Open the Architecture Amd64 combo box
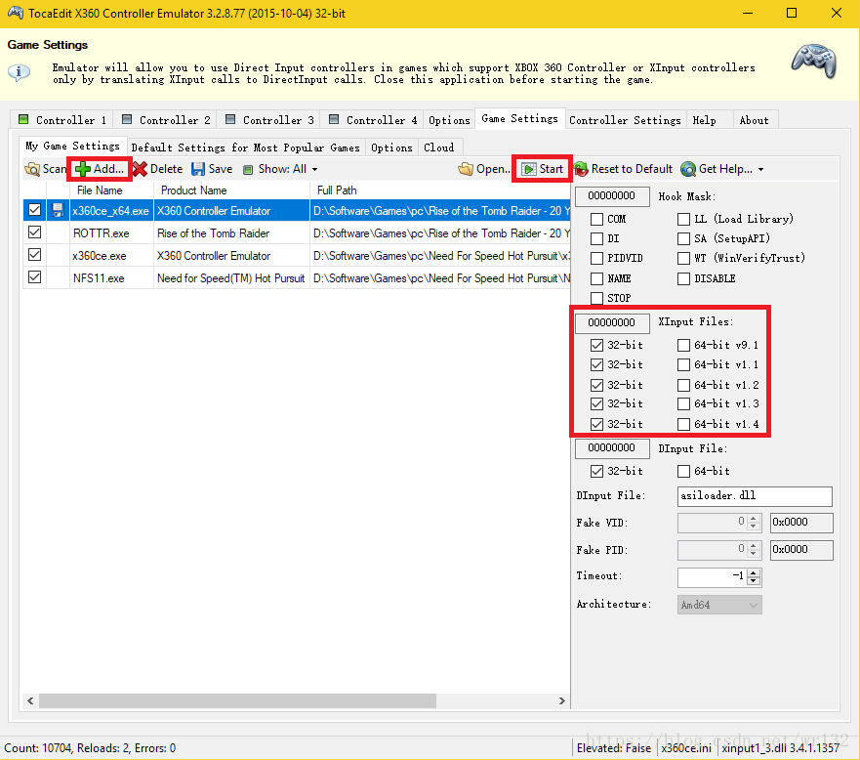This screenshot has width=860, height=760. tap(719, 605)
